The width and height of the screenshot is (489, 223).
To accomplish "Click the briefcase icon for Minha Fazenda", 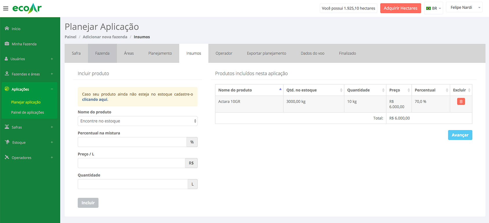I will pos(7,44).
